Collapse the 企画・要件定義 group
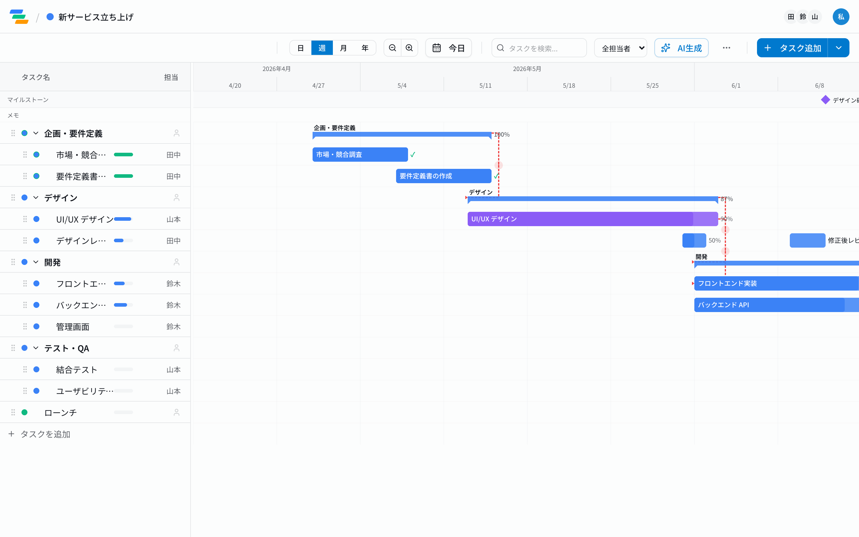This screenshot has height=537, width=859. [36, 133]
